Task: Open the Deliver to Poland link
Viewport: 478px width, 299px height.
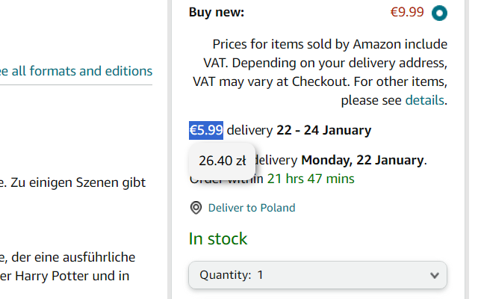Action: click(251, 208)
